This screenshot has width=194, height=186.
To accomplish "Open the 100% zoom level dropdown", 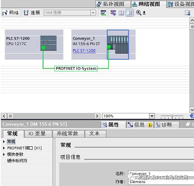I will pos(152,116).
